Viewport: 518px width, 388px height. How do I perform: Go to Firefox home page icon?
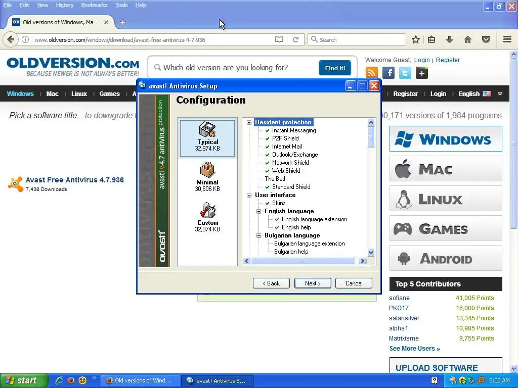[468, 39]
